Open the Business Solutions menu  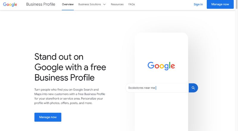[x=90, y=4]
